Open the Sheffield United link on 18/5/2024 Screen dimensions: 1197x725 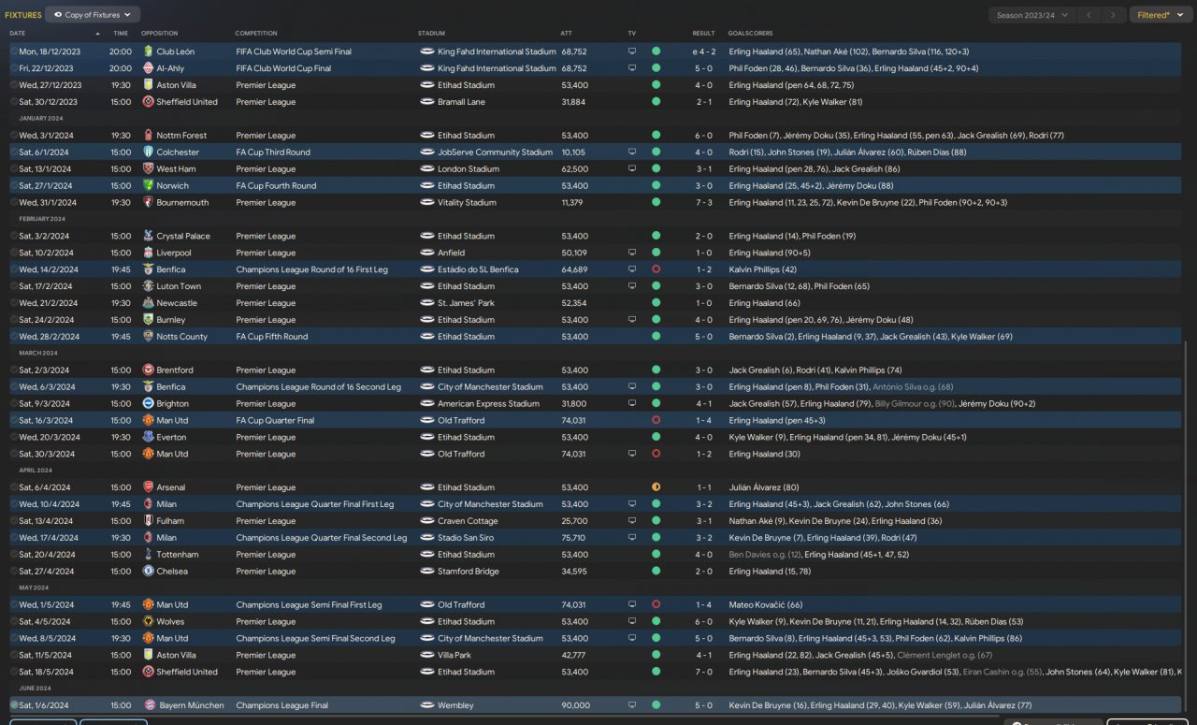[x=187, y=672]
